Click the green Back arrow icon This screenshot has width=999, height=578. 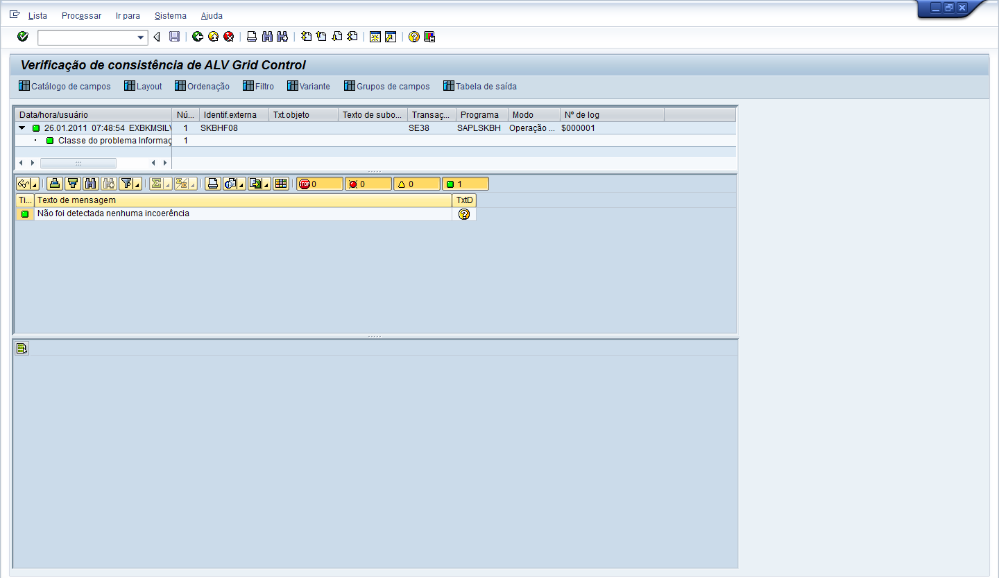click(x=198, y=37)
